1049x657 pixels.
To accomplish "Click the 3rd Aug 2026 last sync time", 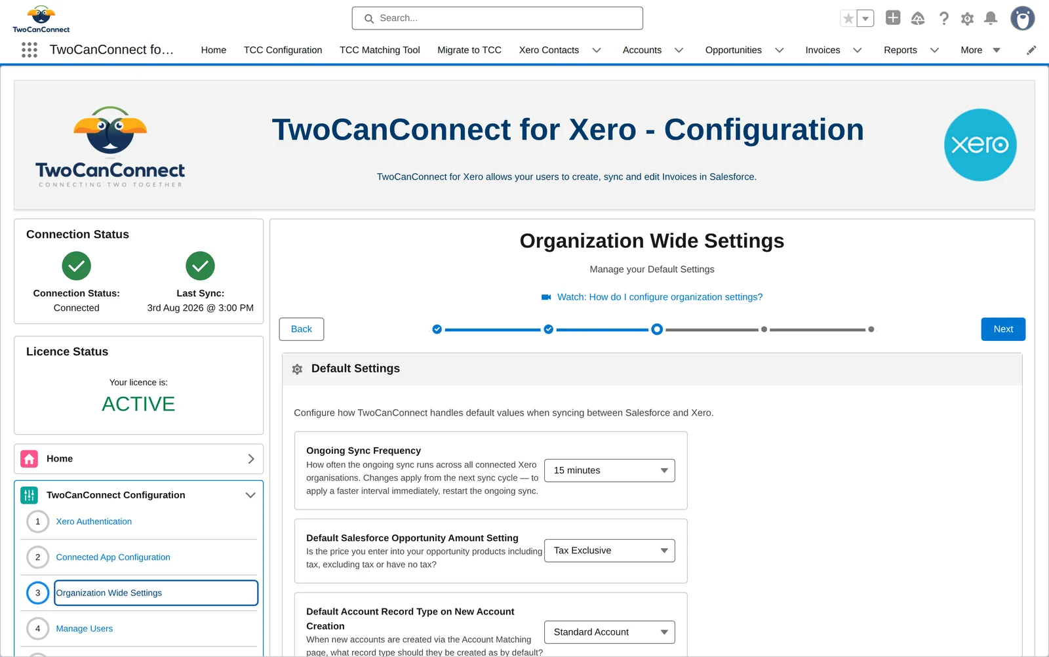I will (200, 308).
